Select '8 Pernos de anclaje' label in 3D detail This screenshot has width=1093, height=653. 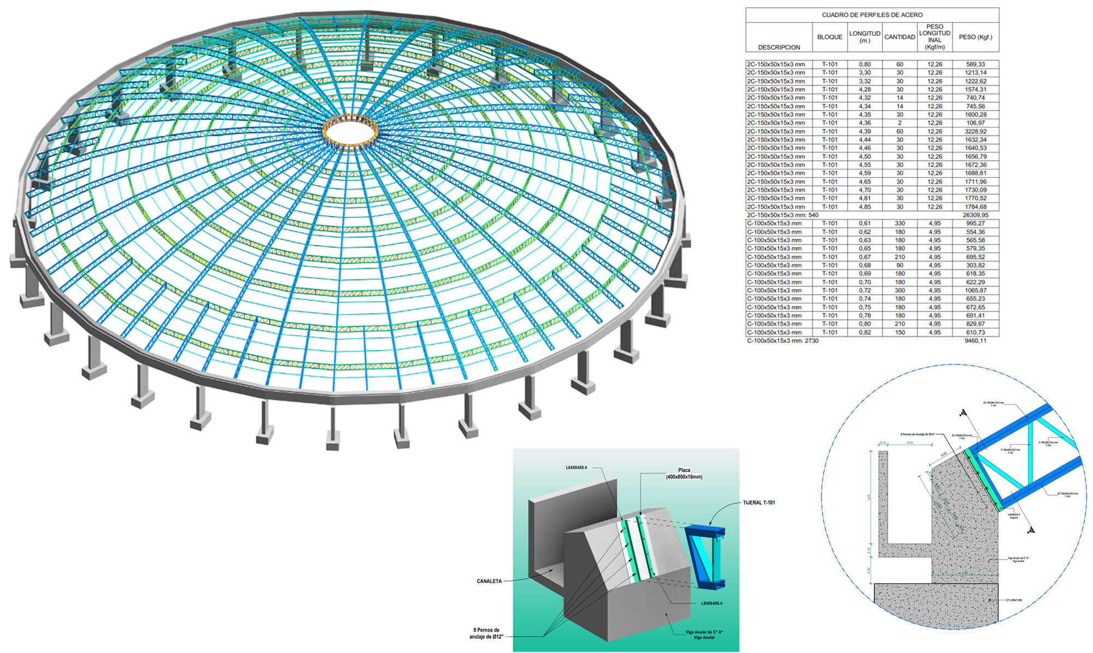click(x=486, y=633)
